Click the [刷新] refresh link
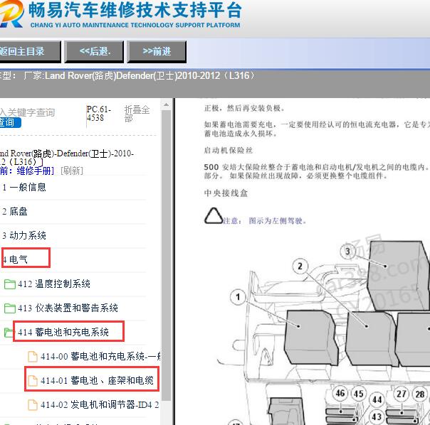Screen dimensions: 430x425 (72, 171)
